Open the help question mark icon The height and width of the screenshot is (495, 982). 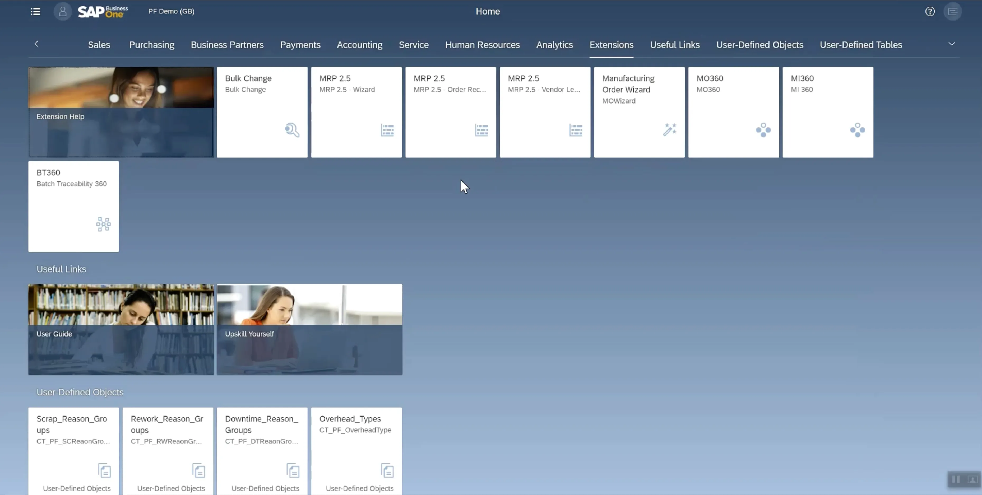click(x=930, y=11)
